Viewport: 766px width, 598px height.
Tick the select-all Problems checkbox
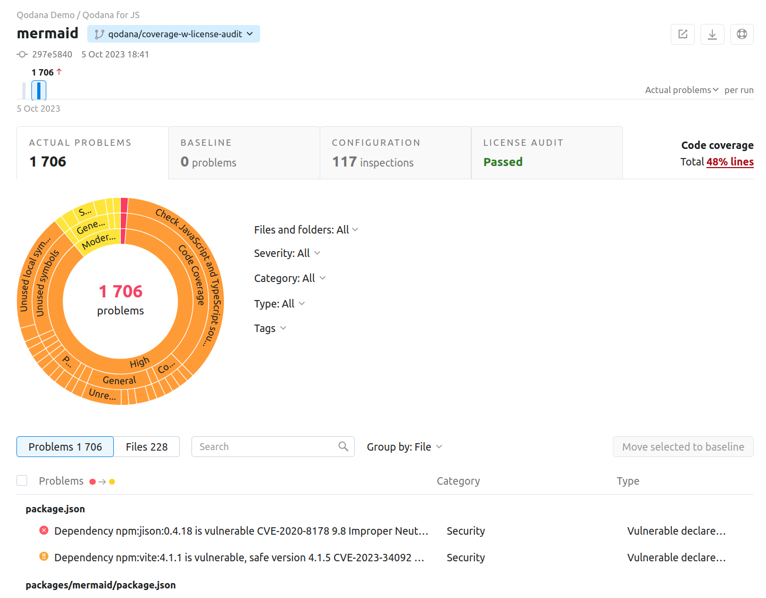[22, 480]
